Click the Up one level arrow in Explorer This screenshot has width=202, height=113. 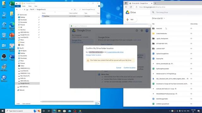coord(25,9)
